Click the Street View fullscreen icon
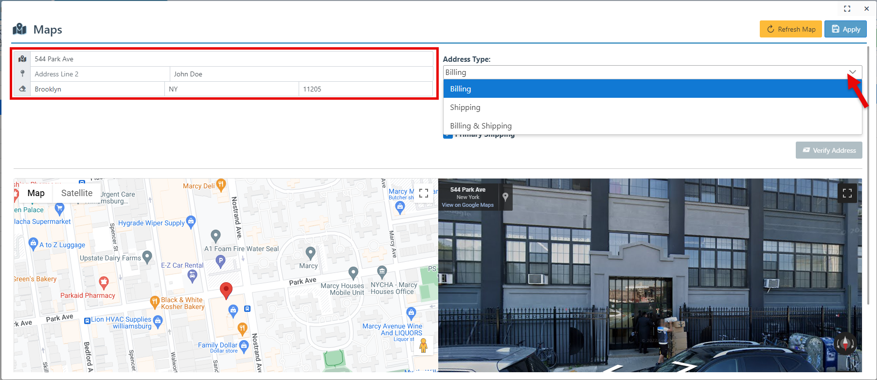This screenshot has height=380, width=877. [x=847, y=193]
